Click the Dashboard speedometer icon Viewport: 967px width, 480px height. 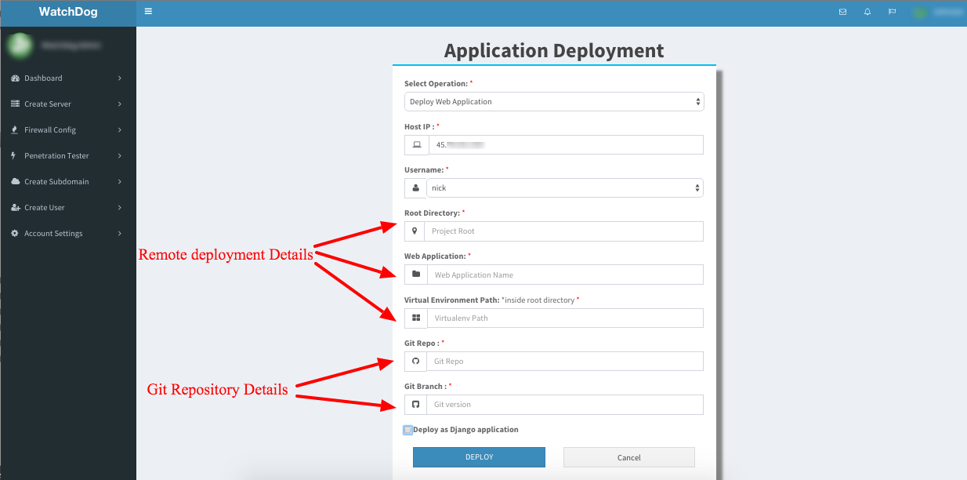[15, 78]
